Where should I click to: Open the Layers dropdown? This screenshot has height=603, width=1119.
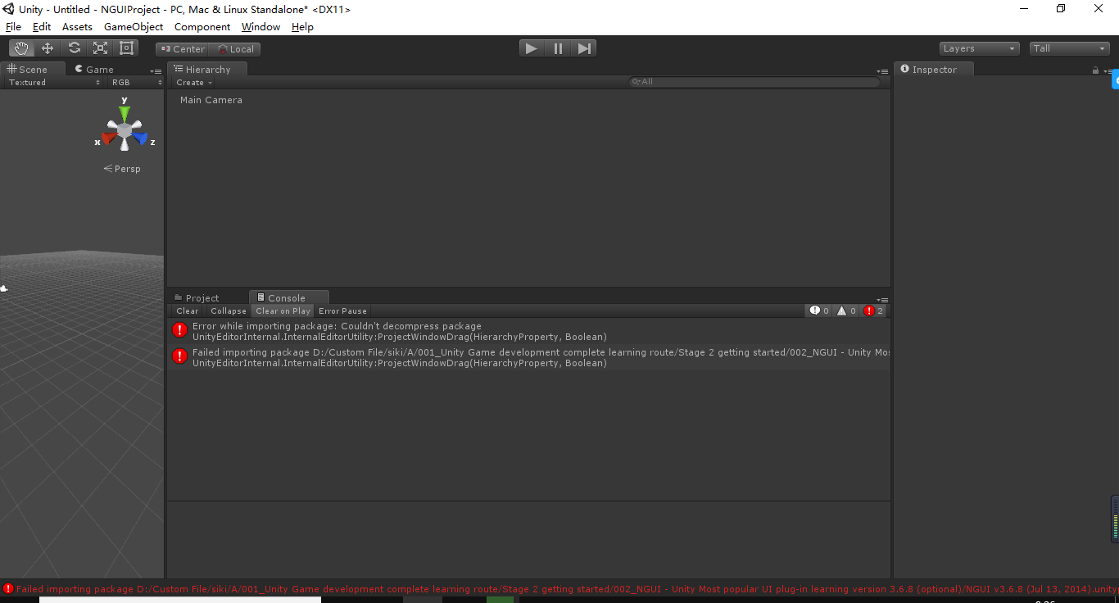point(980,48)
